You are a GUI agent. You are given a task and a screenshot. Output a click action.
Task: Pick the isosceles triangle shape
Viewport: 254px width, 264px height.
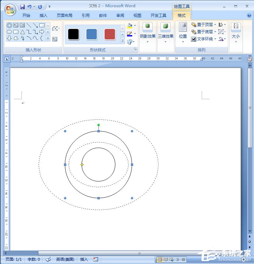coord(22,32)
